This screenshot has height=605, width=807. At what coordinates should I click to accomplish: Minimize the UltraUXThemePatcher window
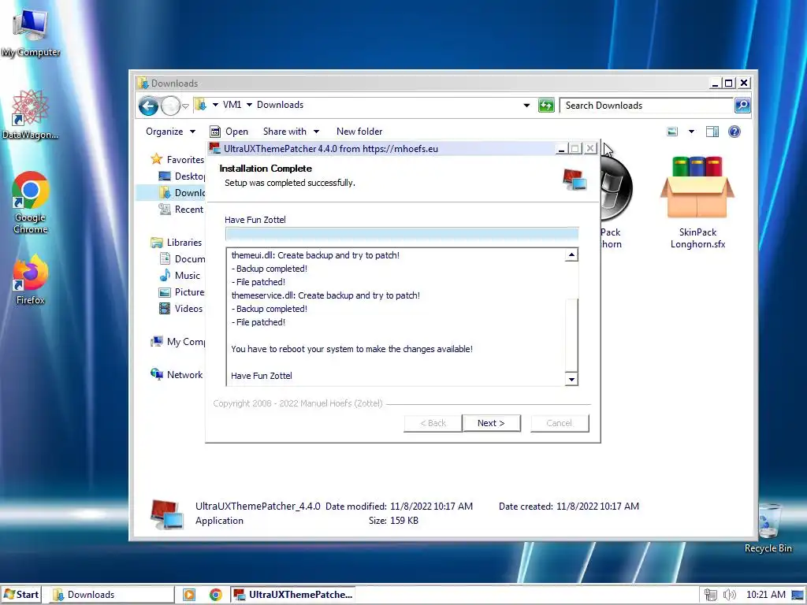561,149
